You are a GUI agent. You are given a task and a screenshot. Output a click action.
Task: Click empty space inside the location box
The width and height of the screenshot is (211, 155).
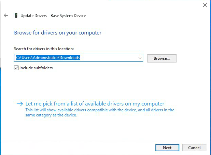point(109,58)
